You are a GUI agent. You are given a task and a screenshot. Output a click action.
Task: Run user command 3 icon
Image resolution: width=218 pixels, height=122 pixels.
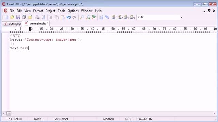coord(126,17)
